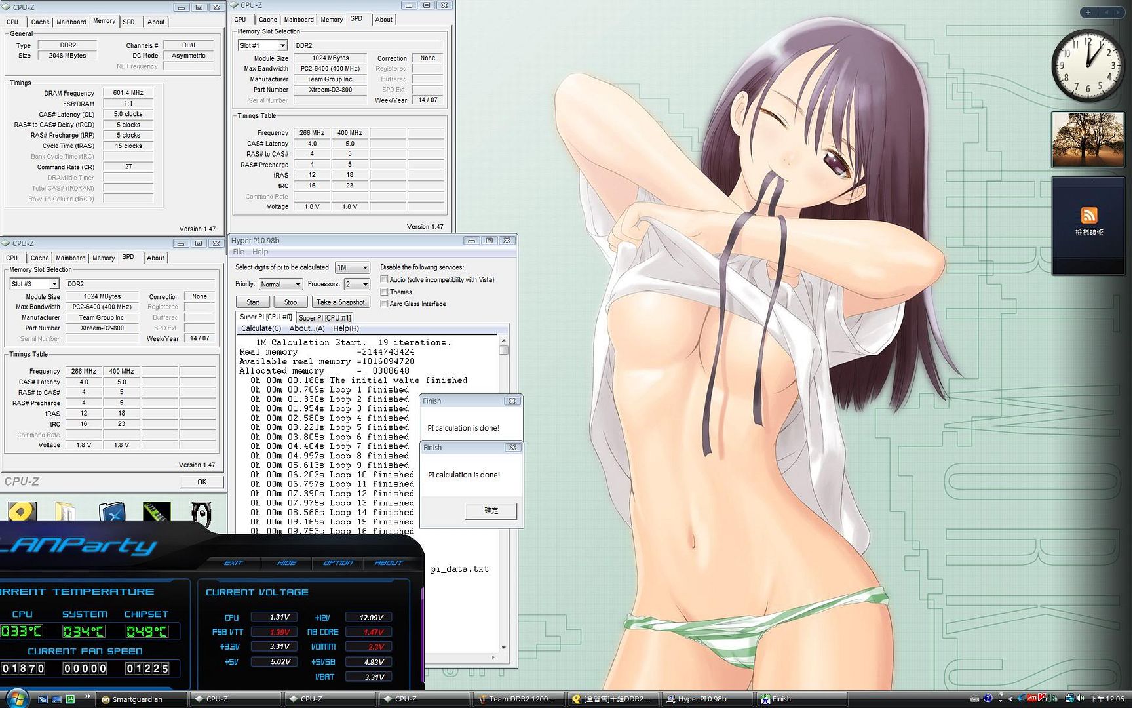This screenshot has height=708, width=1133.
Task: Open the About...(A) menu in Super PI
Action: click(307, 328)
